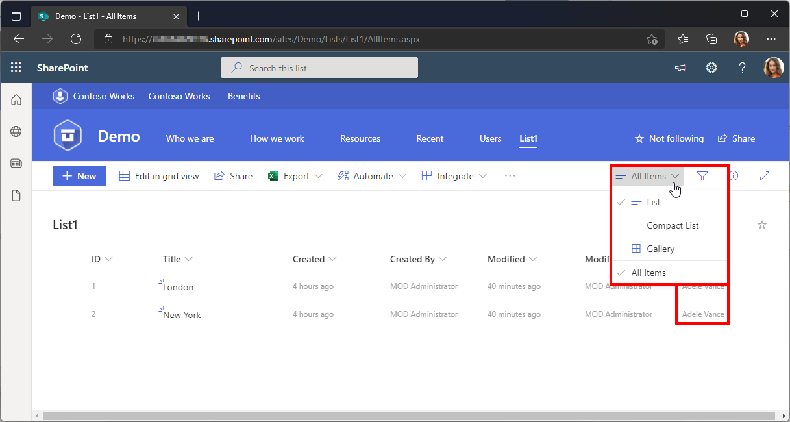
Task: Go to the Resources navigation tab
Action: click(x=360, y=138)
